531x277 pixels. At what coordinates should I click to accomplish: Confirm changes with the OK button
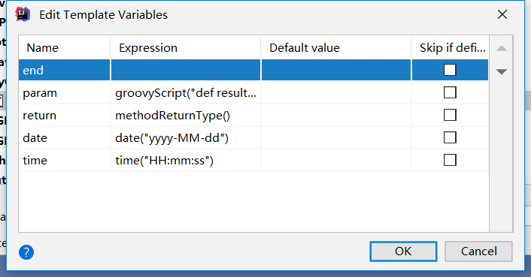(403, 251)
